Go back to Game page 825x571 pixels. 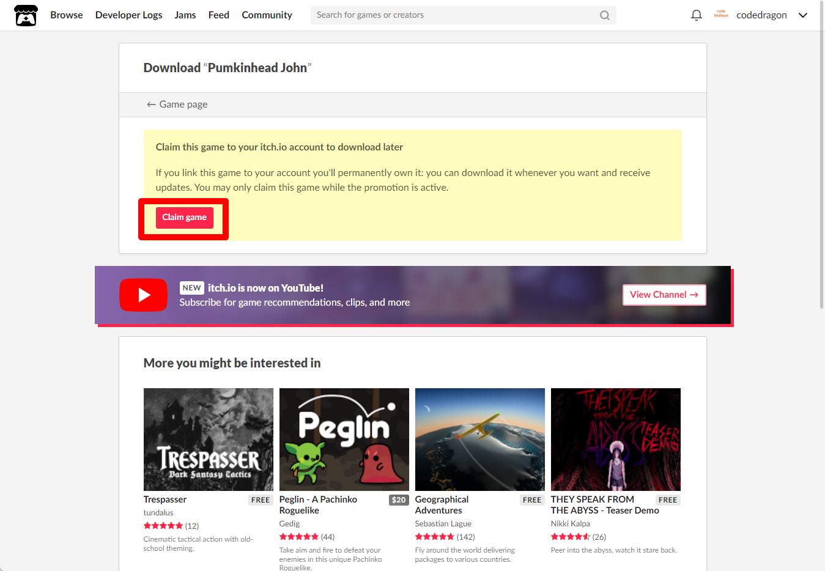point(177,105)
